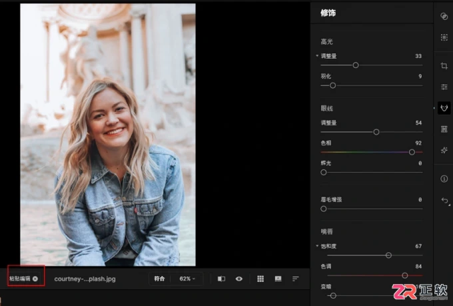Toggle the eye preview visibility icon
The width and height of the screenshot is (453, 306).
239,279
